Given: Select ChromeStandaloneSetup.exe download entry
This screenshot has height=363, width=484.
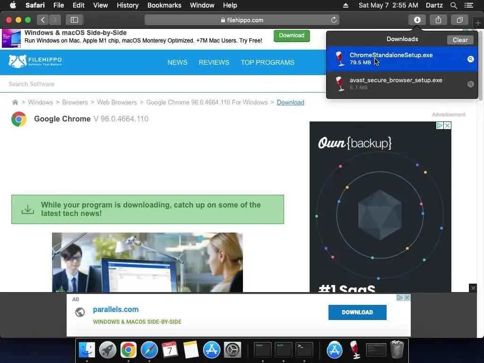Looking at the screenshot, I should tap(402, 59).
